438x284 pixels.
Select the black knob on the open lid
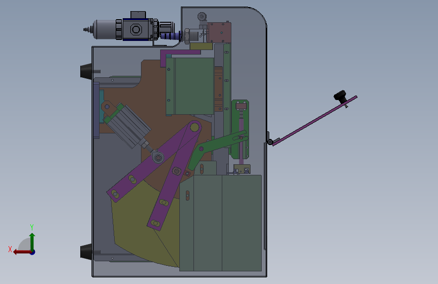pos(340,96)
